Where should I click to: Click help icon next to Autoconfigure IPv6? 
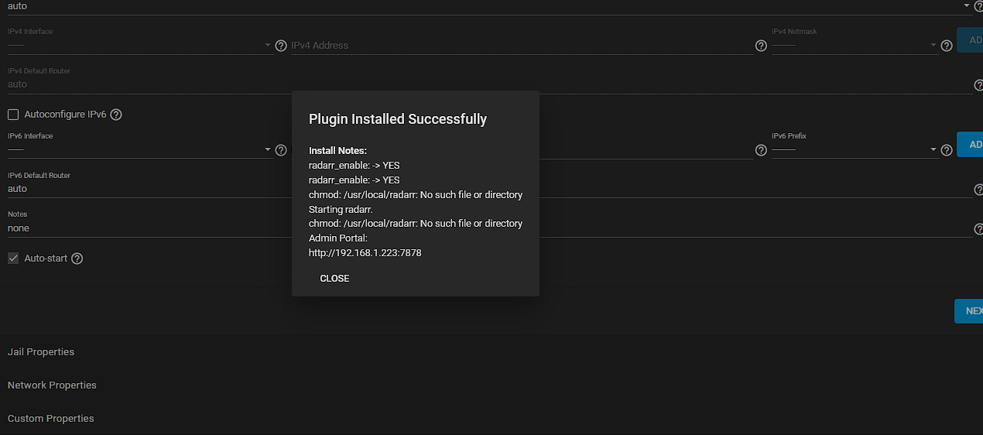pos(116,115)
